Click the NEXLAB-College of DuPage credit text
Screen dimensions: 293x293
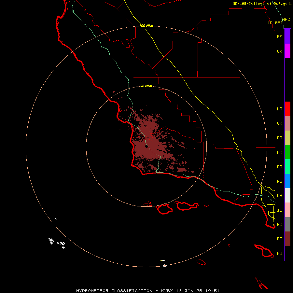click(260, 4)
